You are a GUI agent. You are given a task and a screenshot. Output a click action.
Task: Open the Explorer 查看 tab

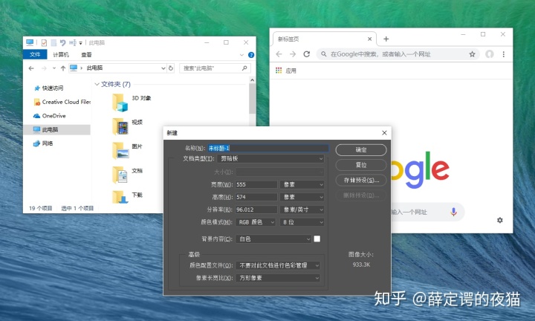[x=86, y=54]
